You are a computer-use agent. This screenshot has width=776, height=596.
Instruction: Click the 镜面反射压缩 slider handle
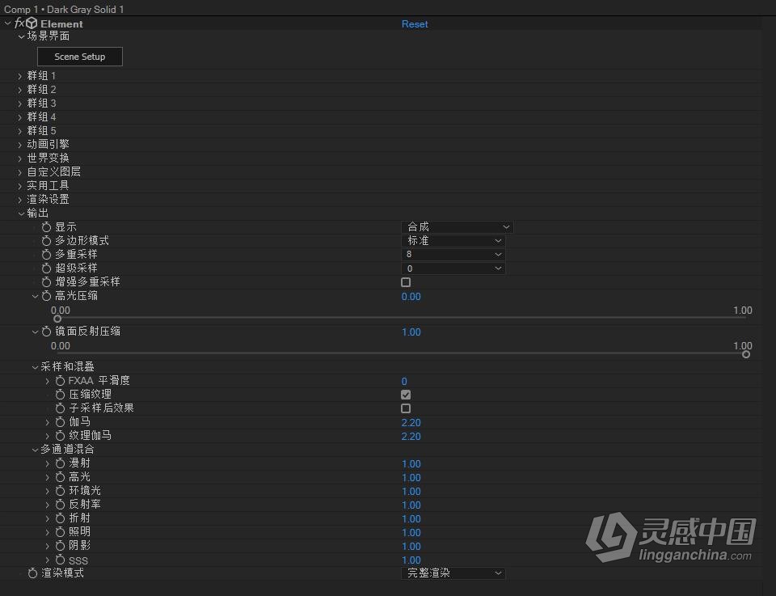746,354
